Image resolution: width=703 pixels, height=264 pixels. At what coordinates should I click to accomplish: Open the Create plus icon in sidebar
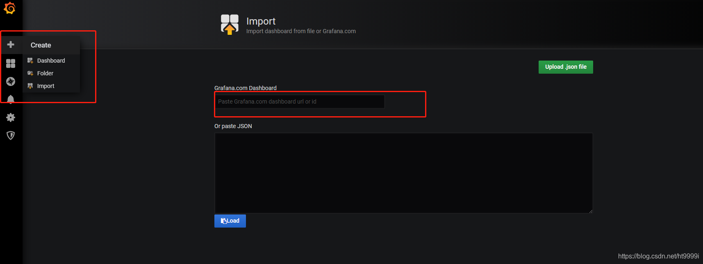11,45
